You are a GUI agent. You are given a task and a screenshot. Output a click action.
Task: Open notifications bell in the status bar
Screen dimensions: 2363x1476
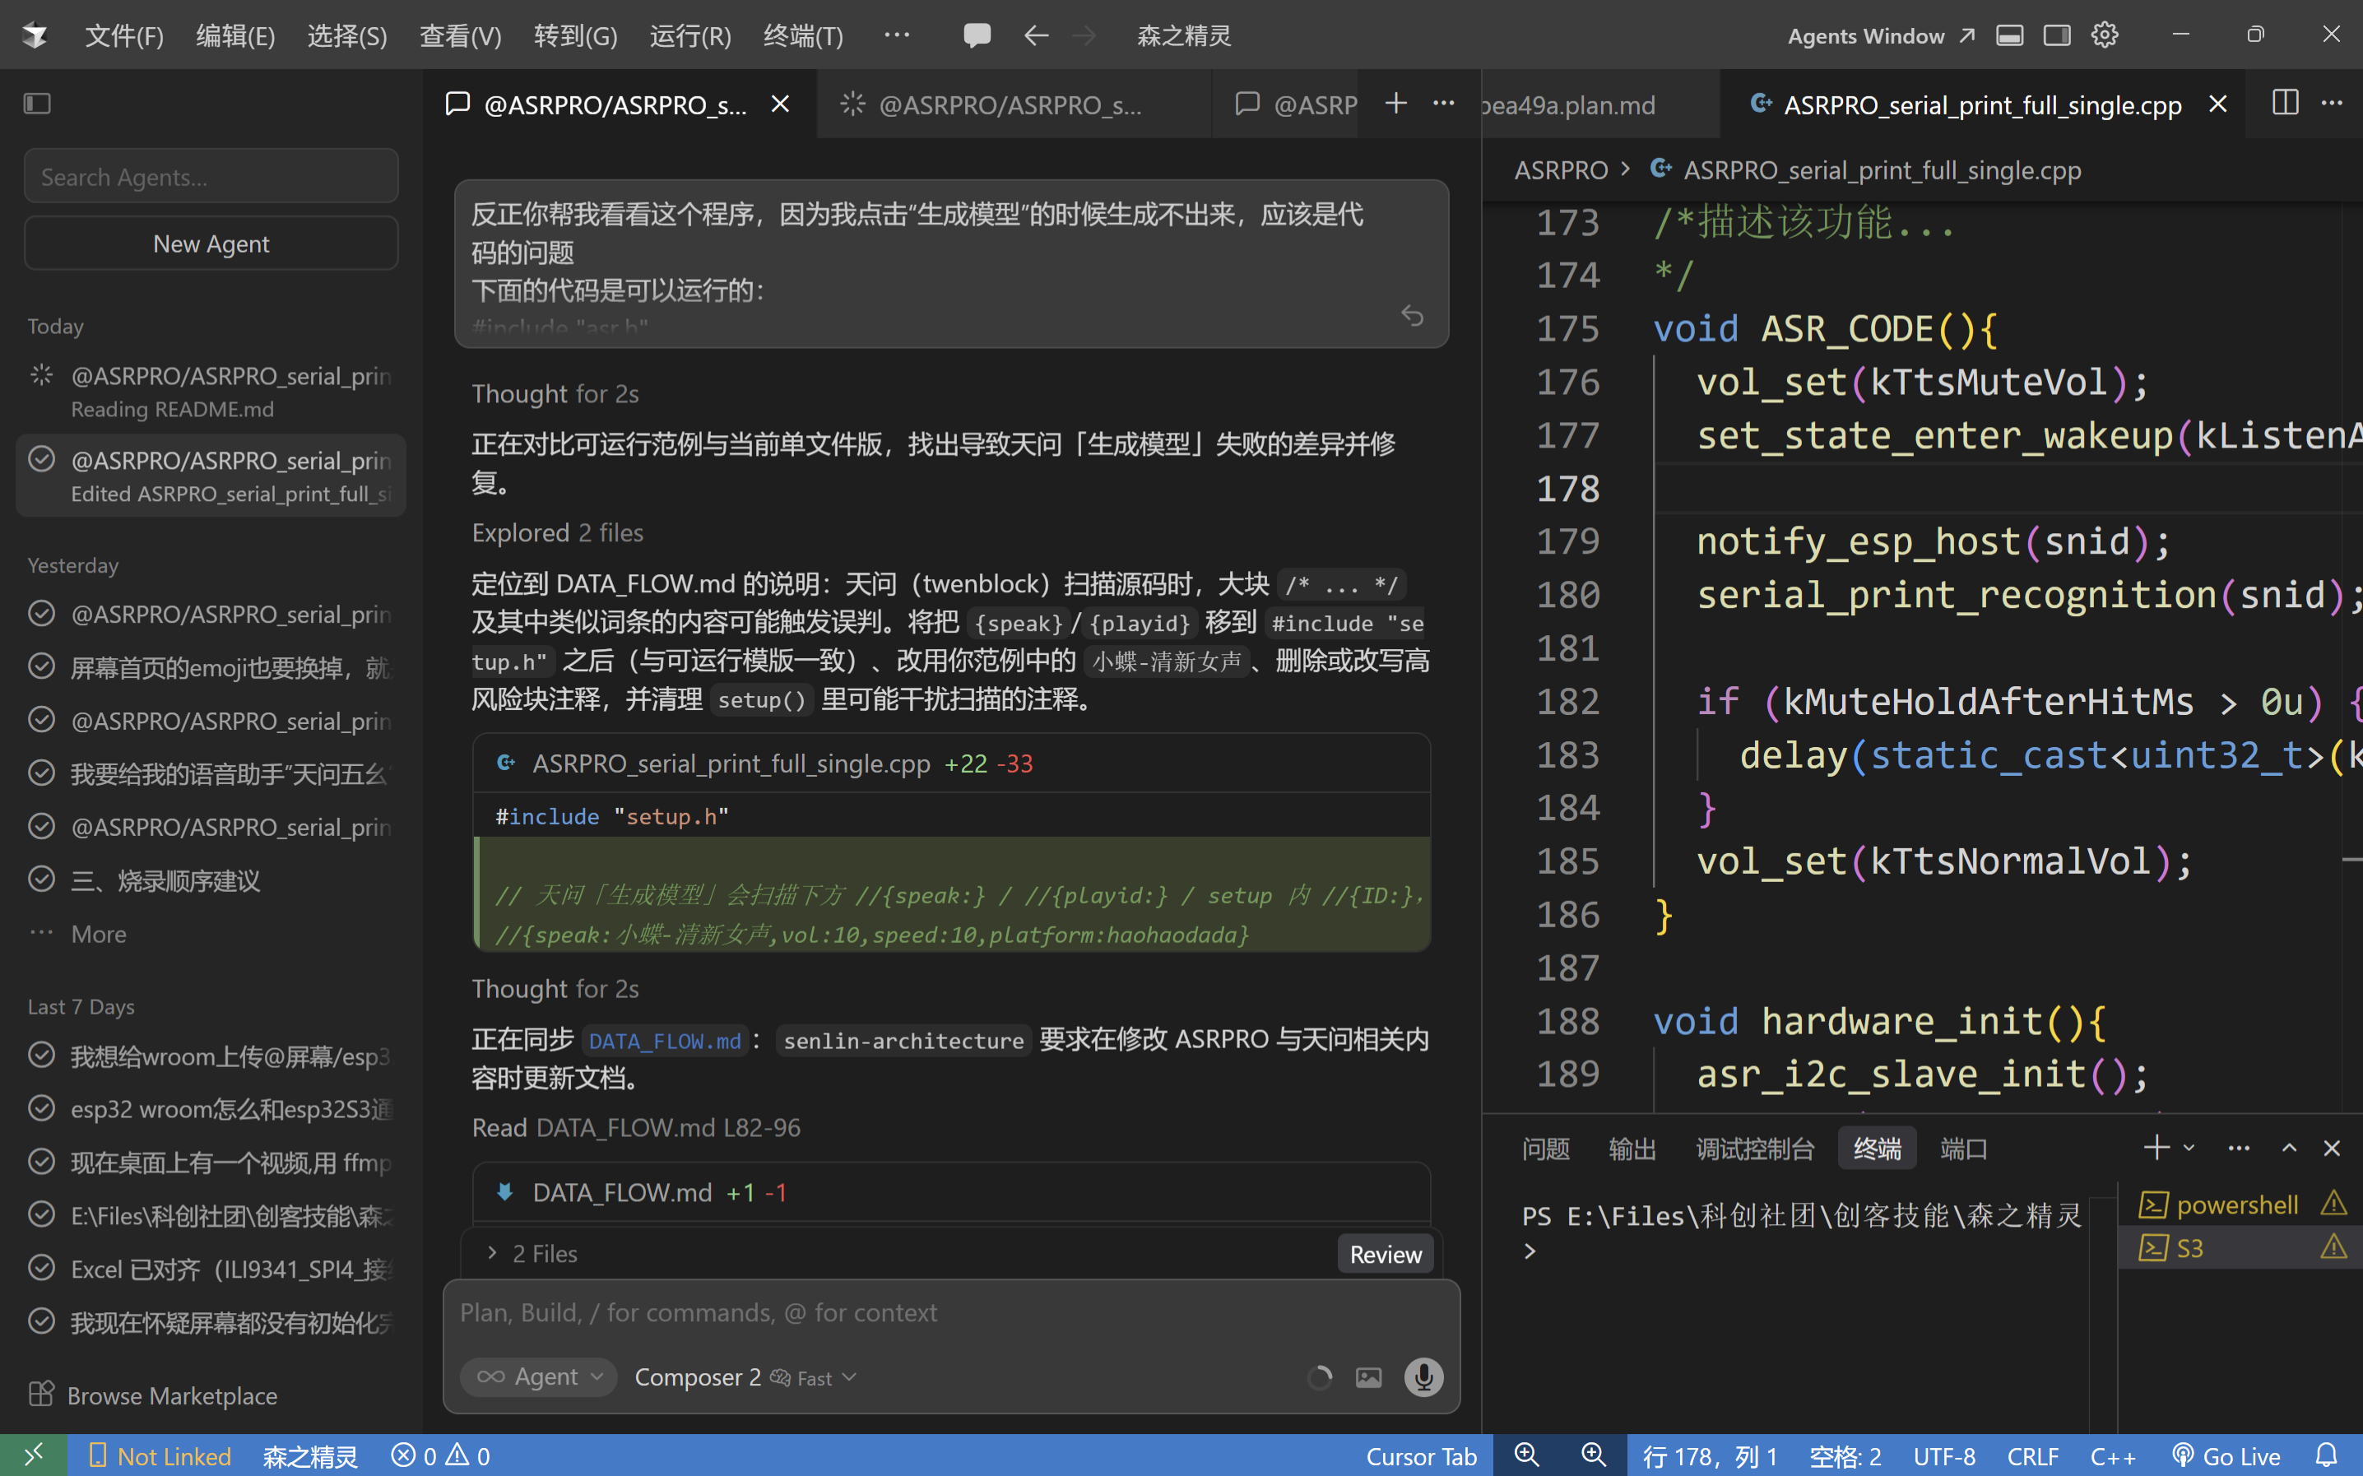click(x=2327, y=1455)
